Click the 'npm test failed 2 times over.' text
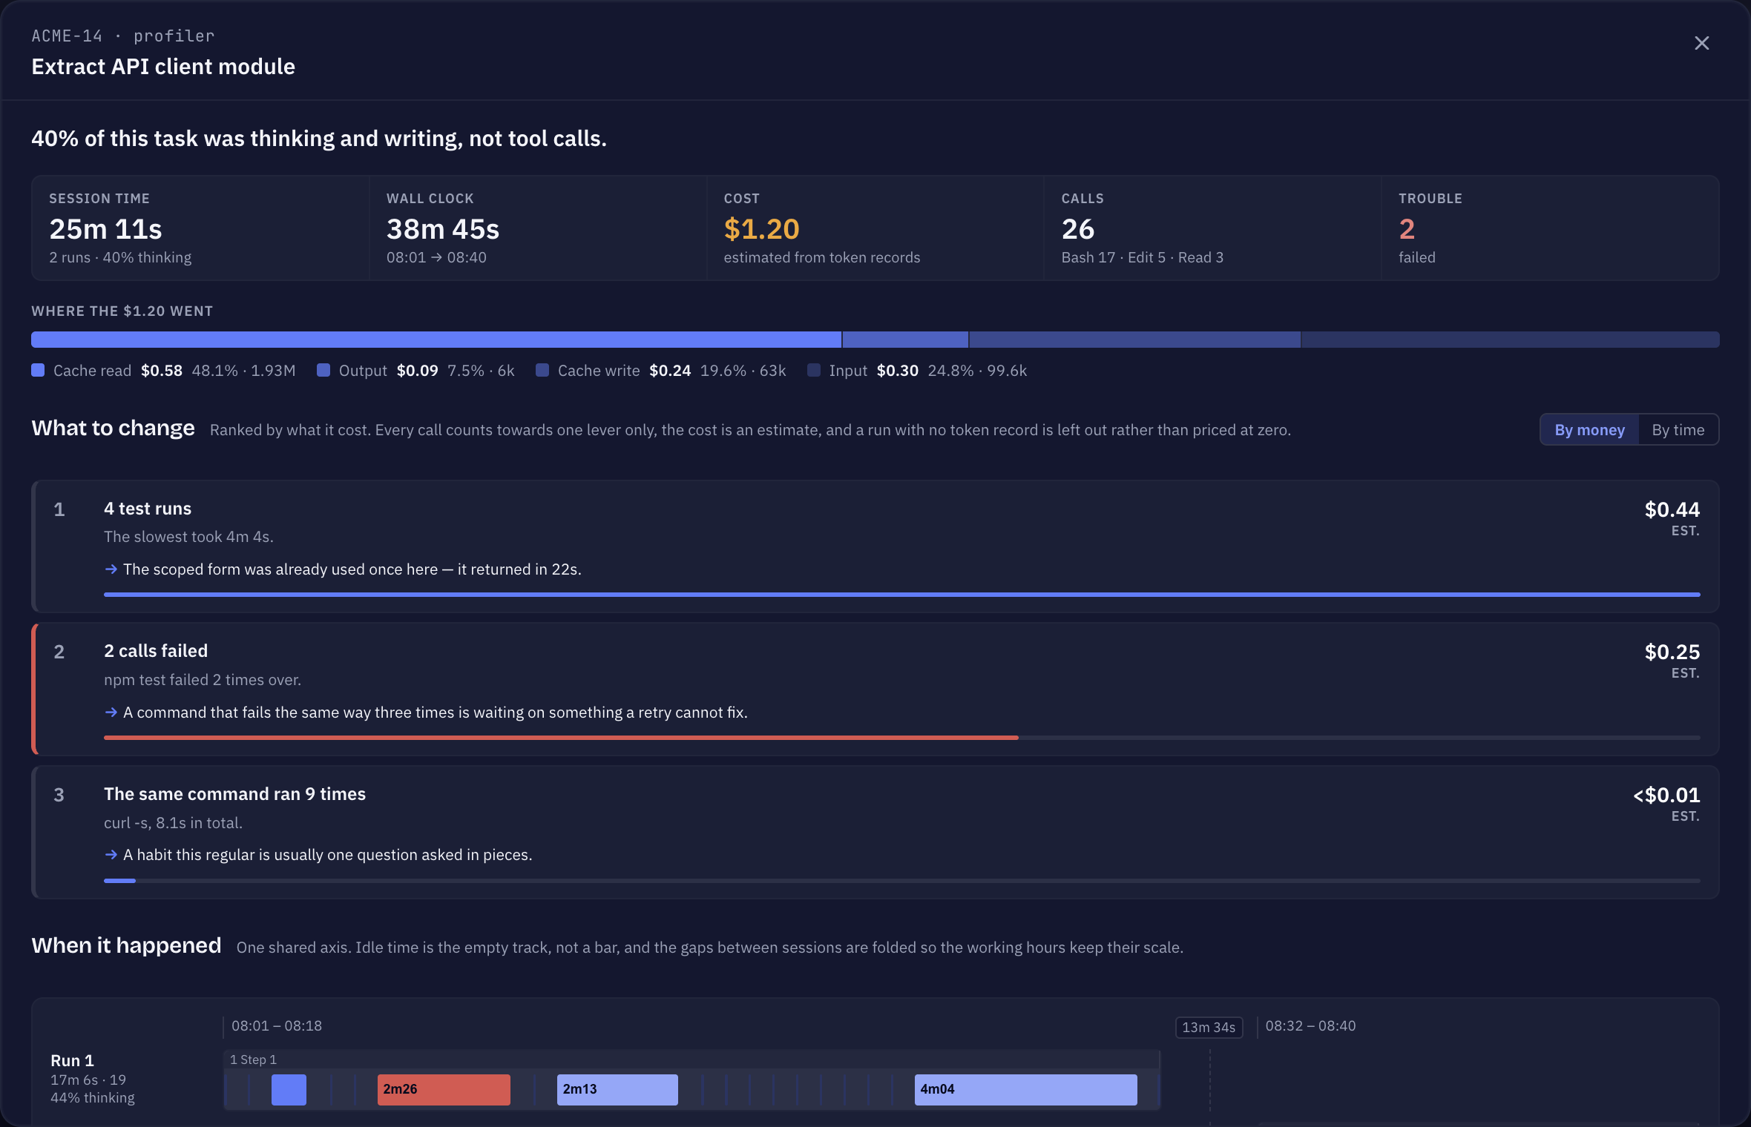Image resolution: width=1751 pixels, height=1127 pixels. [203, 679]
